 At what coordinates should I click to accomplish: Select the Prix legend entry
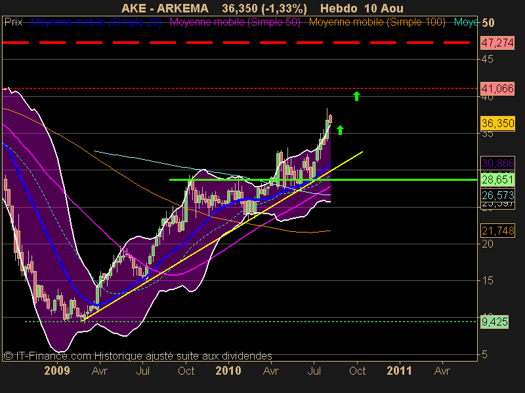click(13, 22)
